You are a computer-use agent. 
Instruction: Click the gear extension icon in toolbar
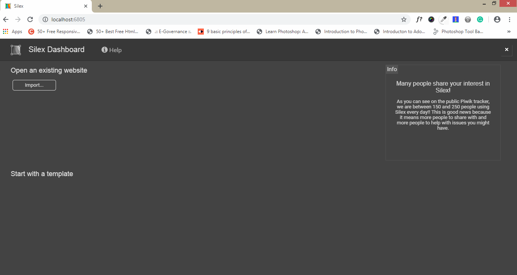pyautogui.click(x=467, y=19)
